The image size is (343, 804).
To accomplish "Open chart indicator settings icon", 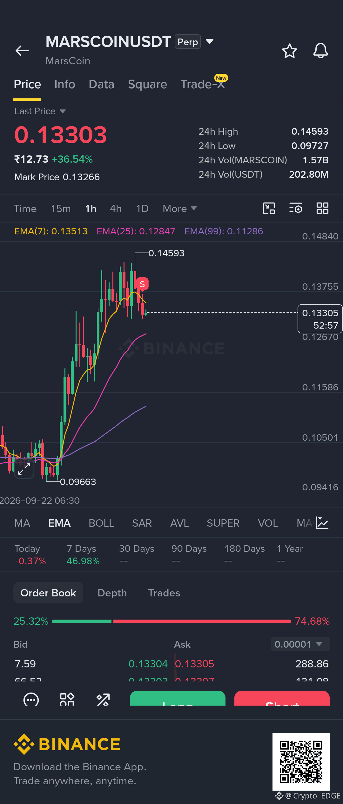I will 295,209.
